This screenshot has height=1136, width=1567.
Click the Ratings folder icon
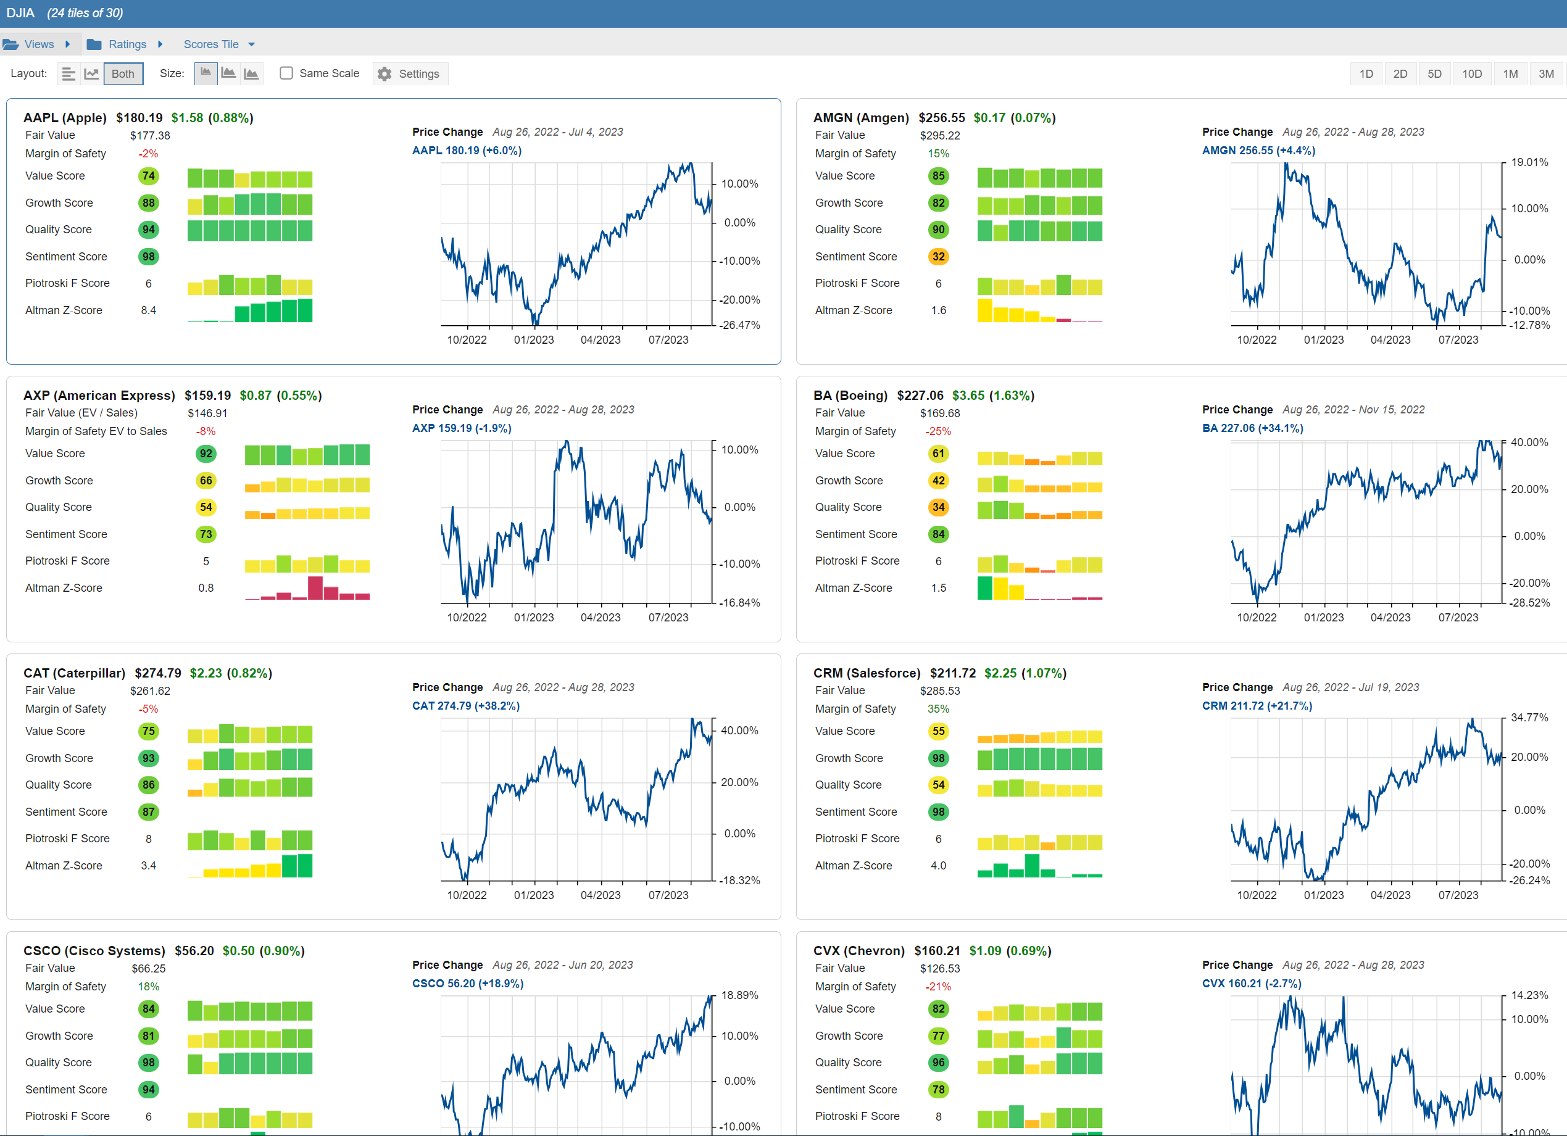(94, 44)
